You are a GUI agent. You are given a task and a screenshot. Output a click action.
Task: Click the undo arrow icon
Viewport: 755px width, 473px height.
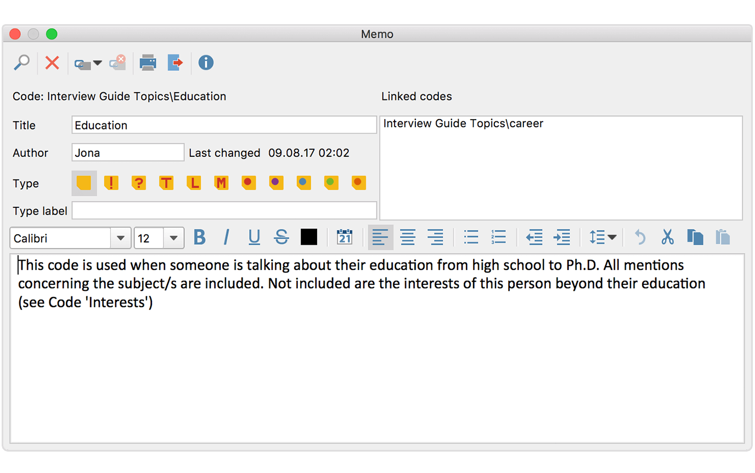640,238
